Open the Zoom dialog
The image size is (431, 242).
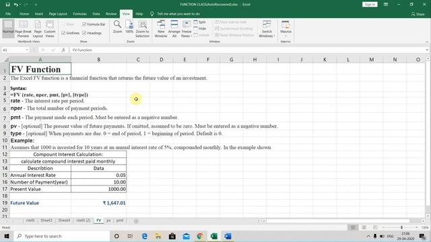click(117, 27)
